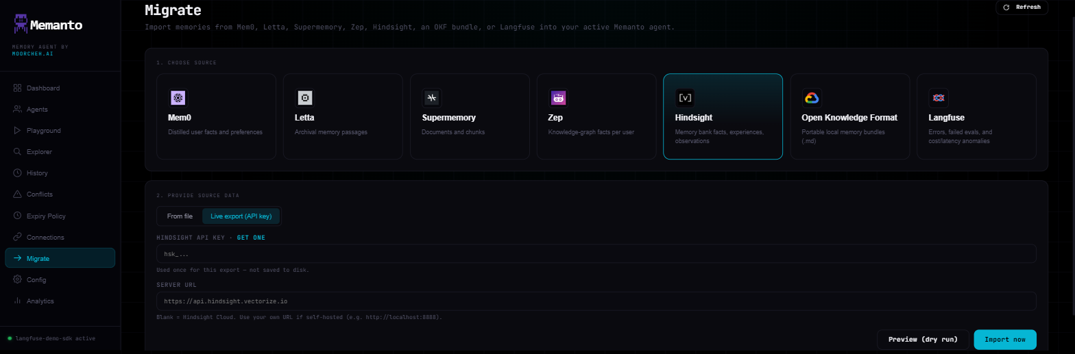Click the Mem0 logo icon
The width and height of the screenshot is (1075, 354).
tap(178, 98)
